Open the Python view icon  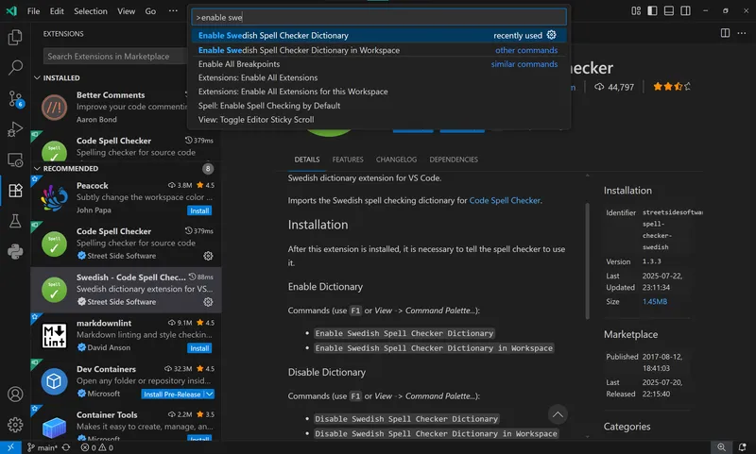[x=15, y=251]
